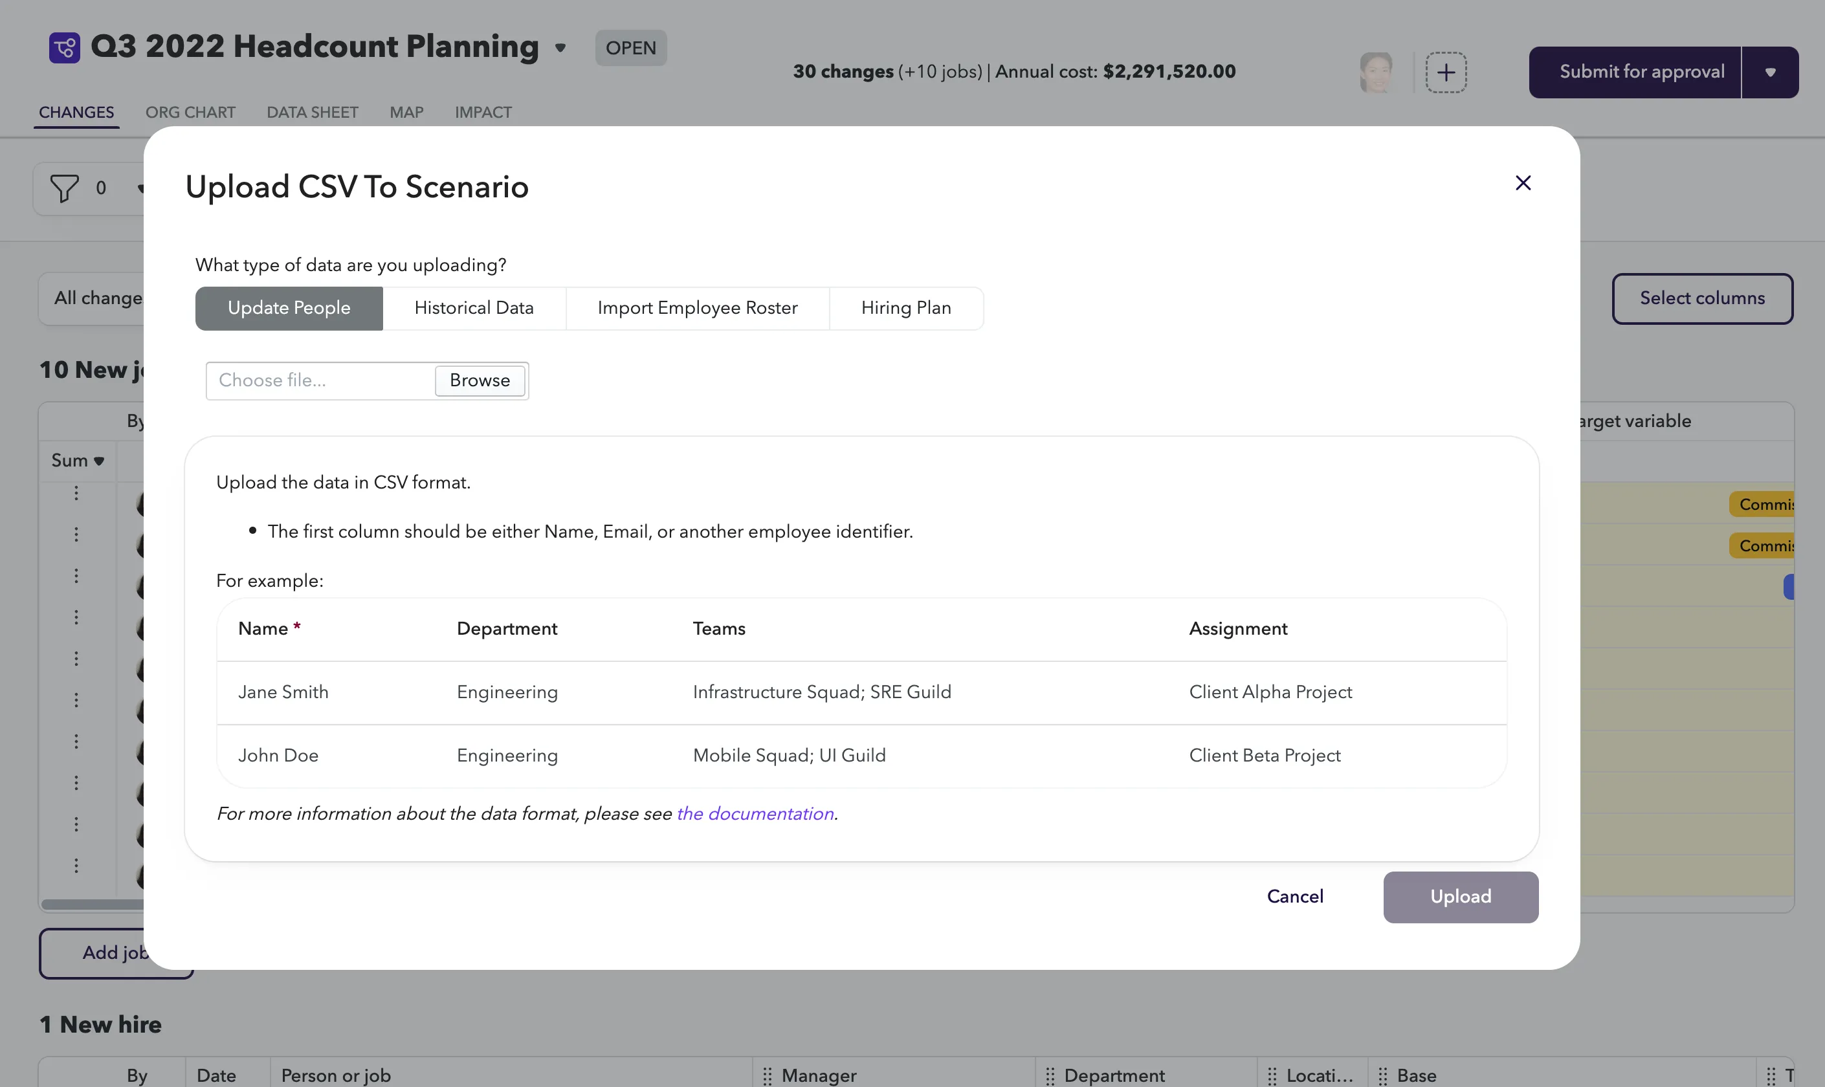This screenshot has width=1825, height=1087.
Task: Select the Import Employee Roster data type
Action: 698,307
